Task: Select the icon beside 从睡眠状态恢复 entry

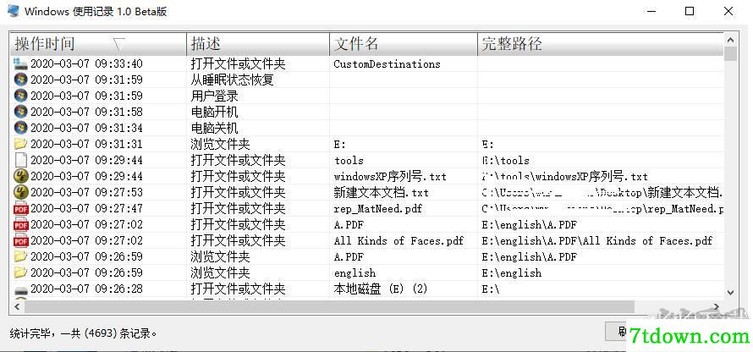Action: pyautogui.click(x=20, y=80)
